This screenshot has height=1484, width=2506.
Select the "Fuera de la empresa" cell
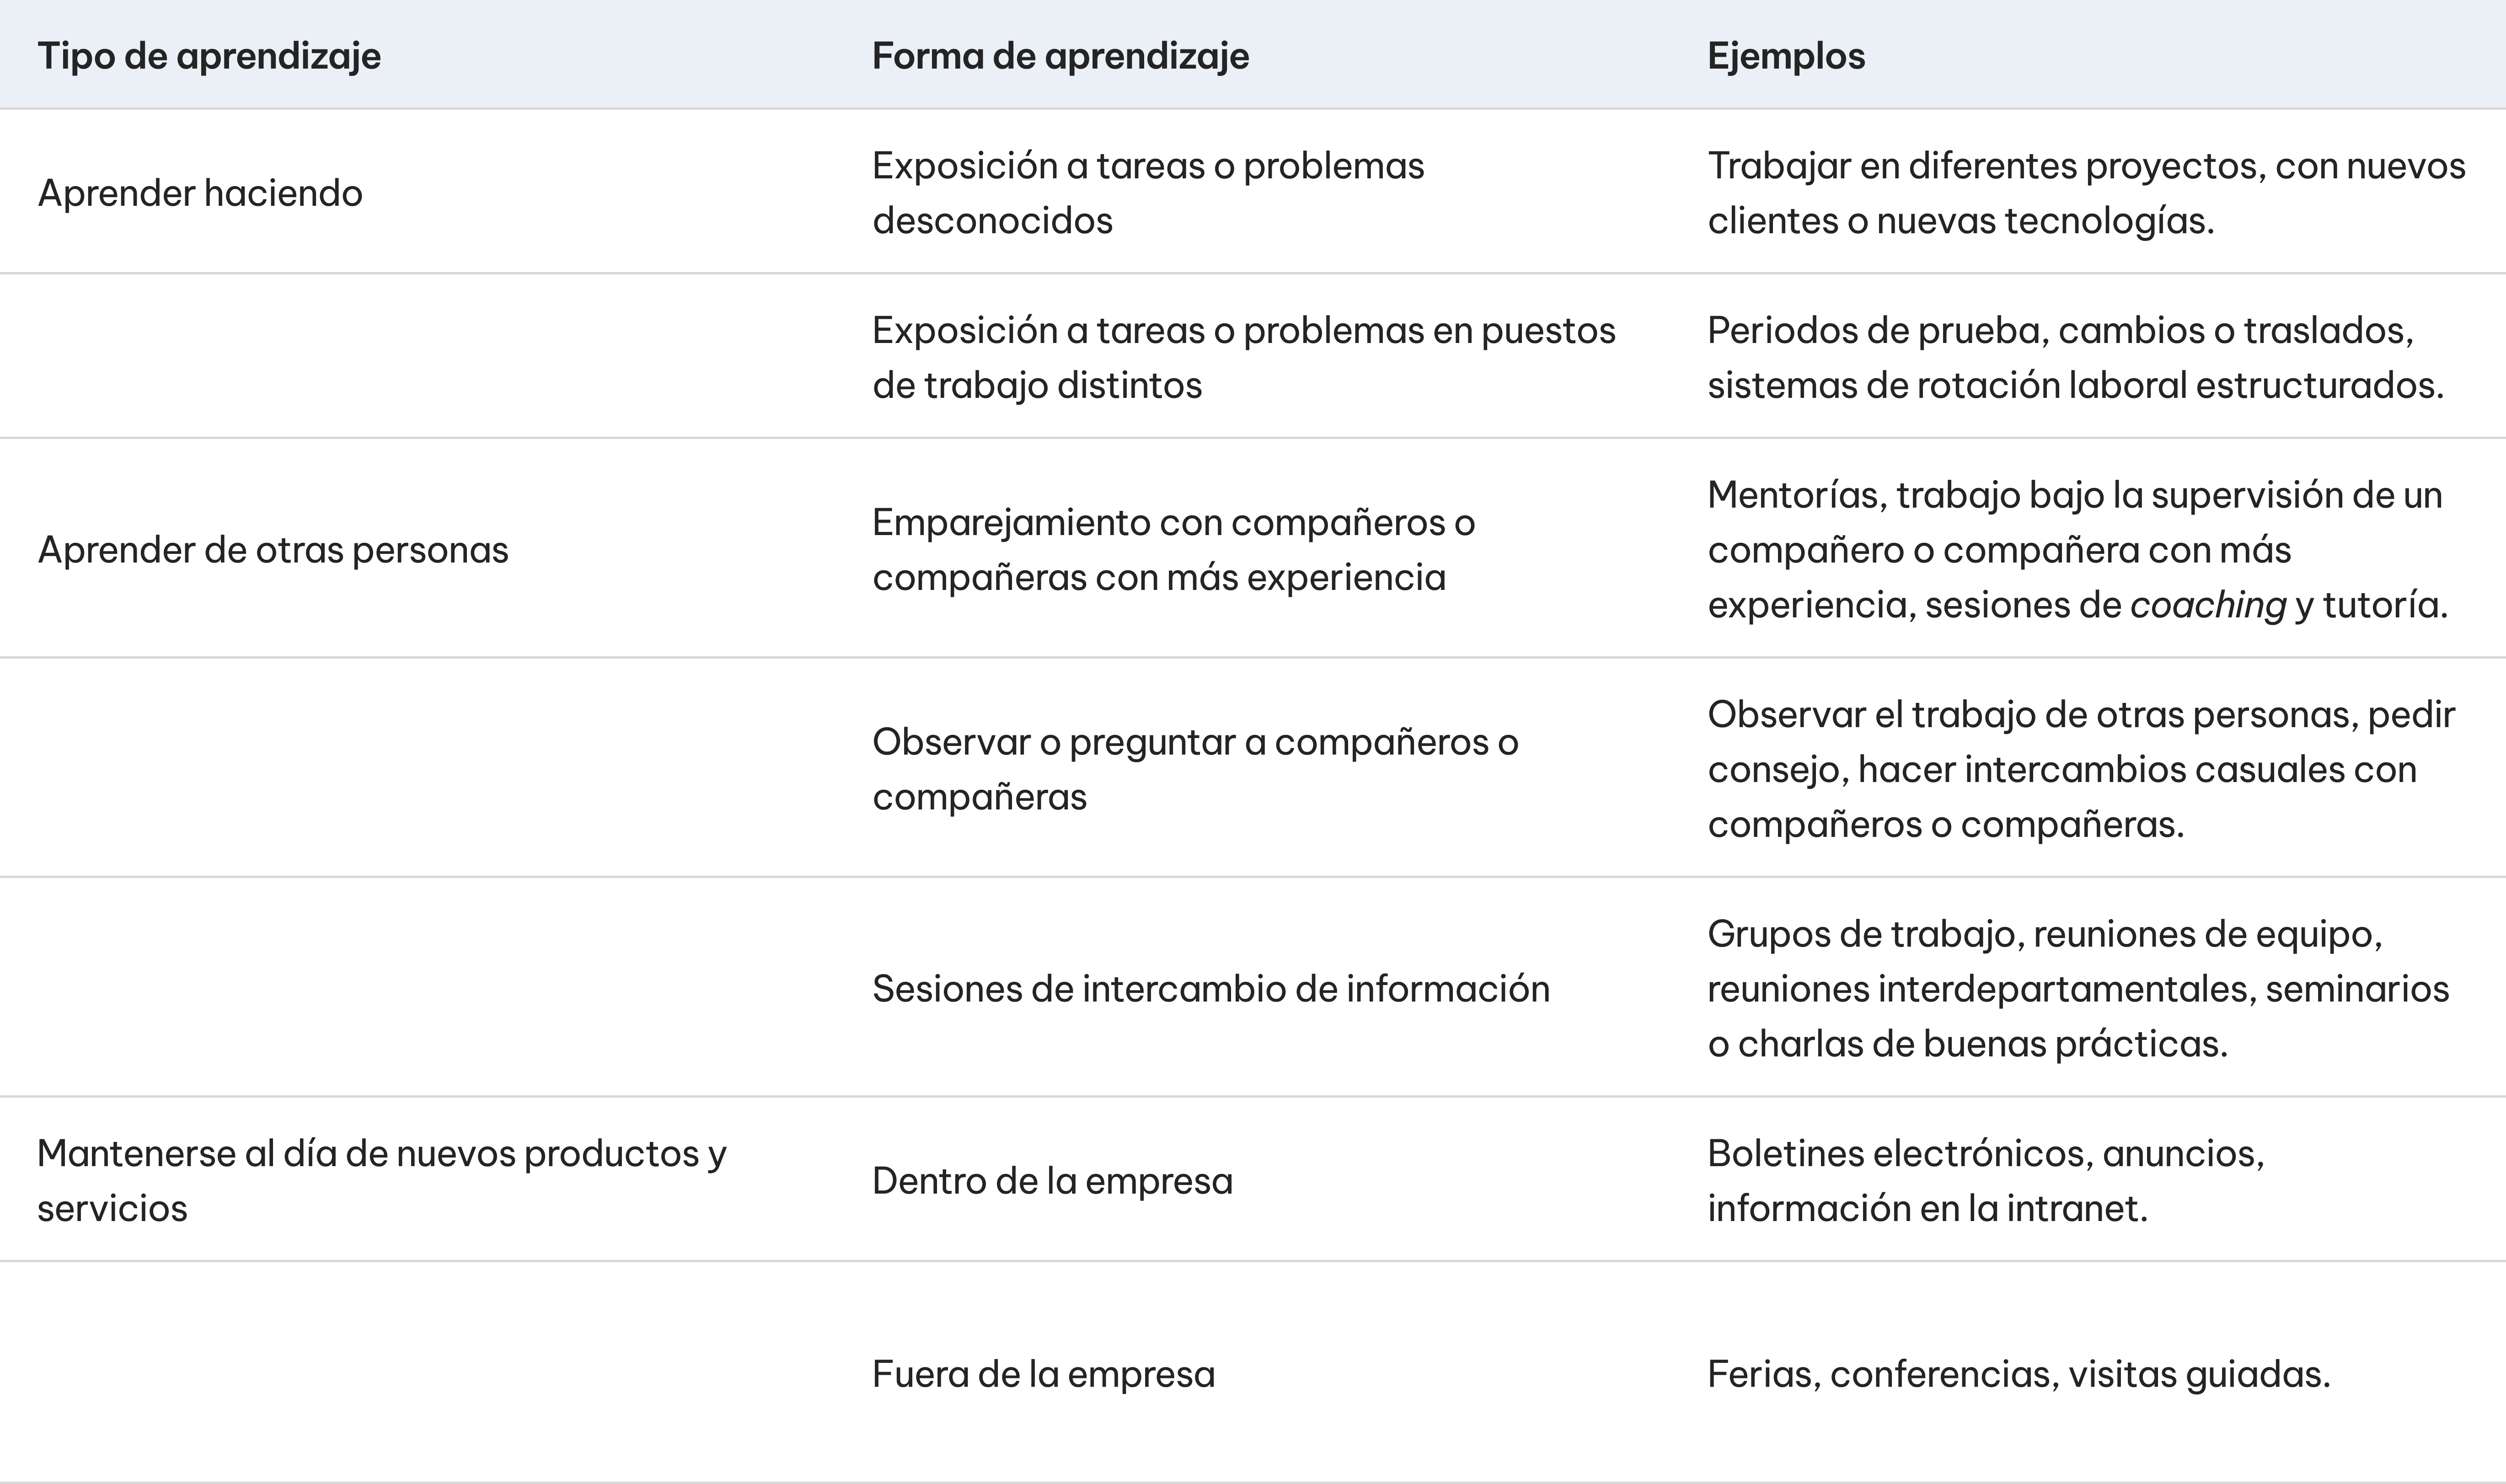pyautogui.click(x=1043, y=1374)
